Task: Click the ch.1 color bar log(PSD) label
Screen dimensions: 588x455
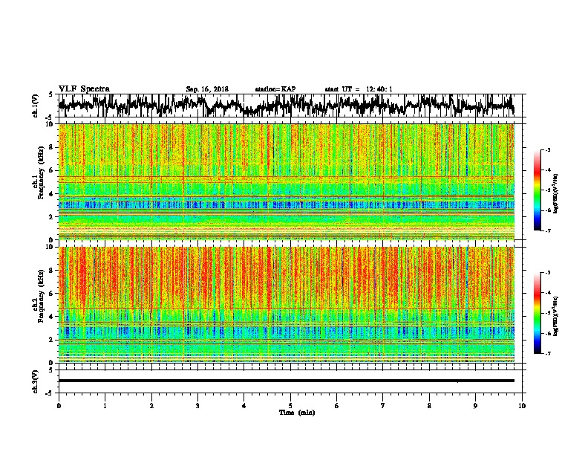Action: click(556, 193)
